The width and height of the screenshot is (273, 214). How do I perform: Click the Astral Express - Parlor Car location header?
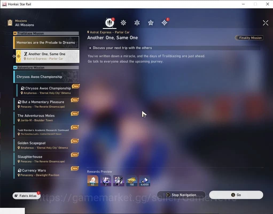108,32
